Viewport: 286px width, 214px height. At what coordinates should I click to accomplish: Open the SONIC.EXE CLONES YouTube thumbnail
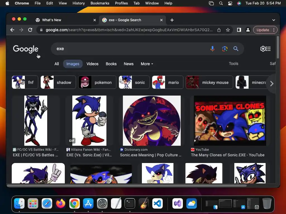(x=230, y=121)
